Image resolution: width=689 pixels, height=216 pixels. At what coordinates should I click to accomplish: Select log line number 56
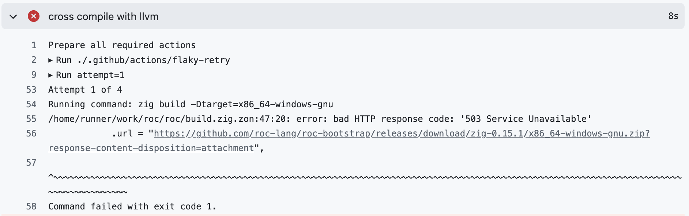[x=31, y=134]
